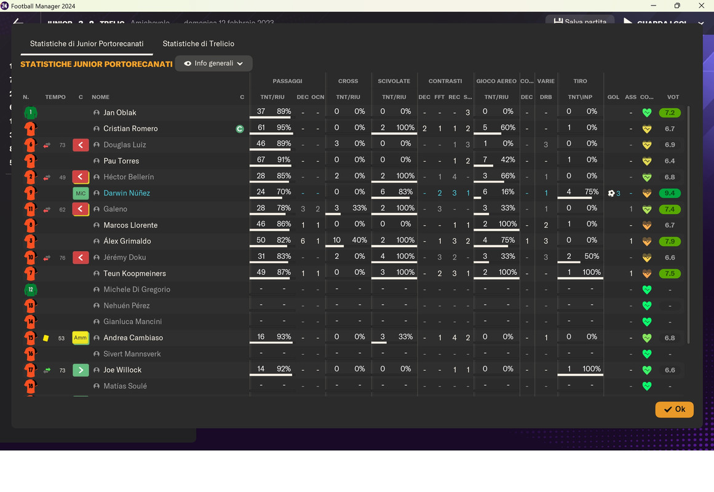Click Jan Oblak's green number 1 shirt
Viewport: 714px width, 492px height.
click(x=31, y=113)
